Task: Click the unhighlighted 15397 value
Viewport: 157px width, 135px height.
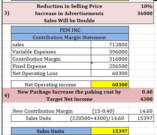Action: 145,118
